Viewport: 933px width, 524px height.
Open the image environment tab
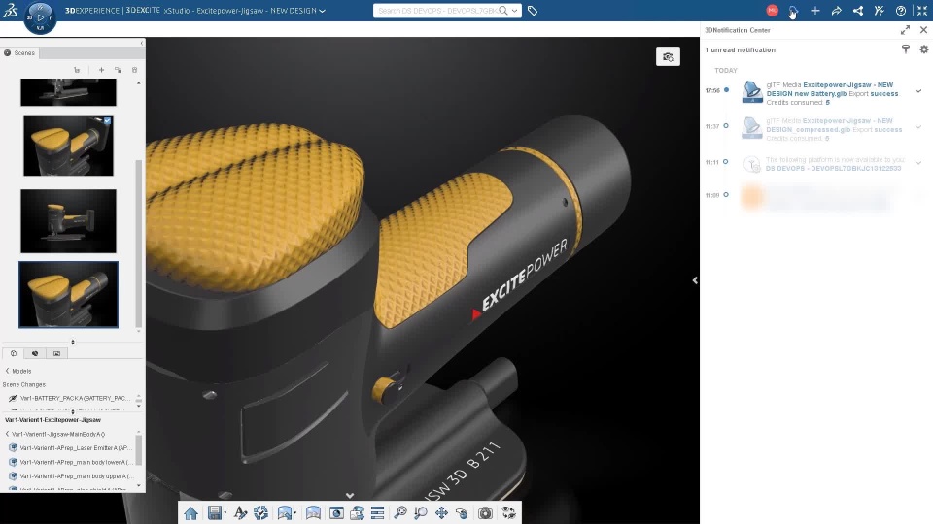tap(56, 353)
